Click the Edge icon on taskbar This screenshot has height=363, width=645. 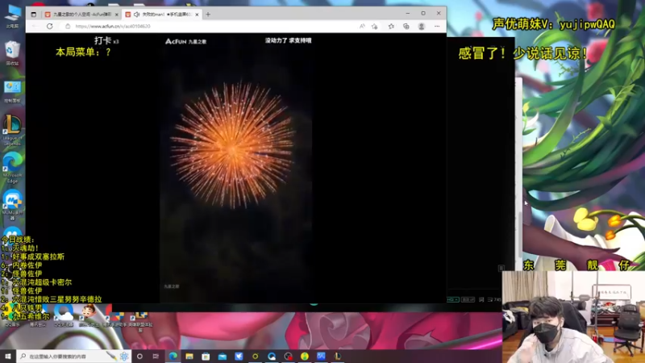click(173, 356)
